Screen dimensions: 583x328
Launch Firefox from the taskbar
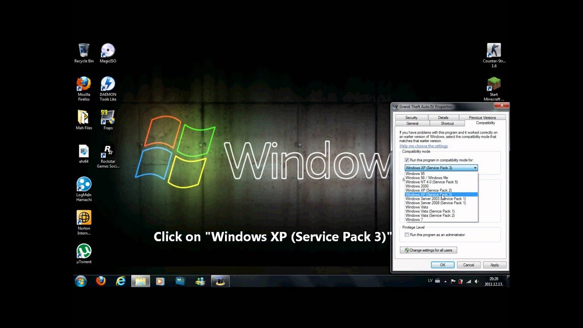click(101, 282)
